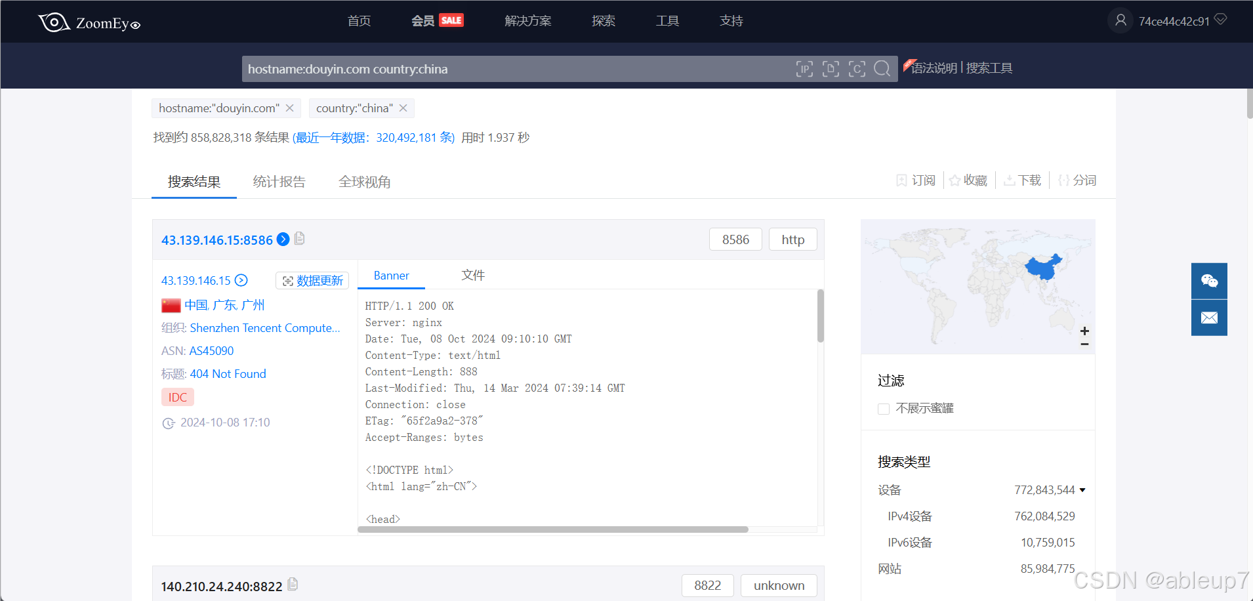Screen dimensions: 1253x601
Task: Zoom out on the map
Action: (x=1084, y=344)
